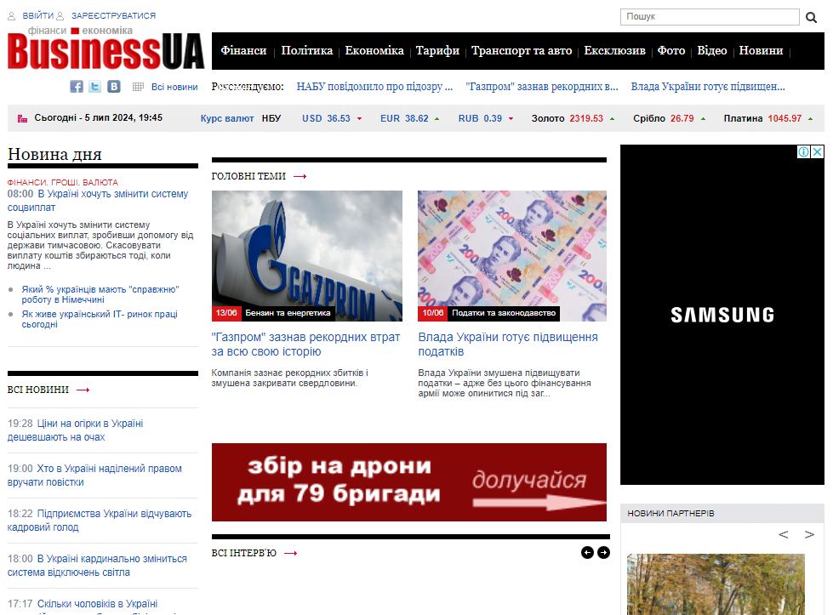833x615 pixels.
Task: Click the збір на дрони banner
Action: point(409,482)
